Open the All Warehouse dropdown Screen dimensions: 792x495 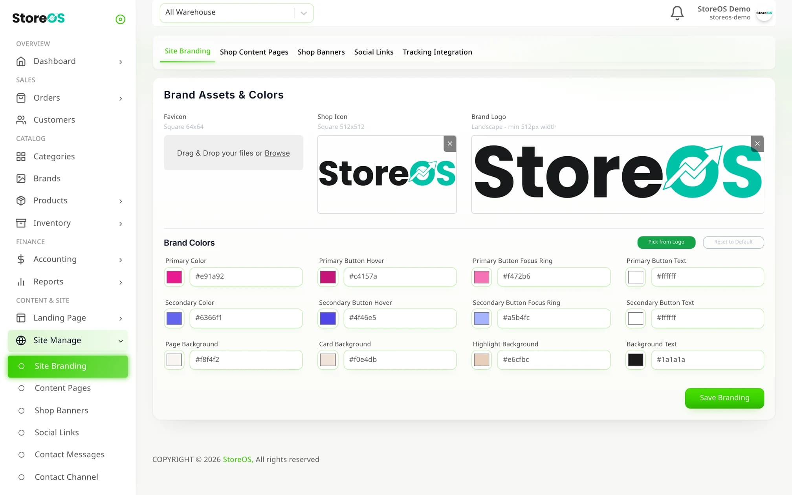coord(236,13)
